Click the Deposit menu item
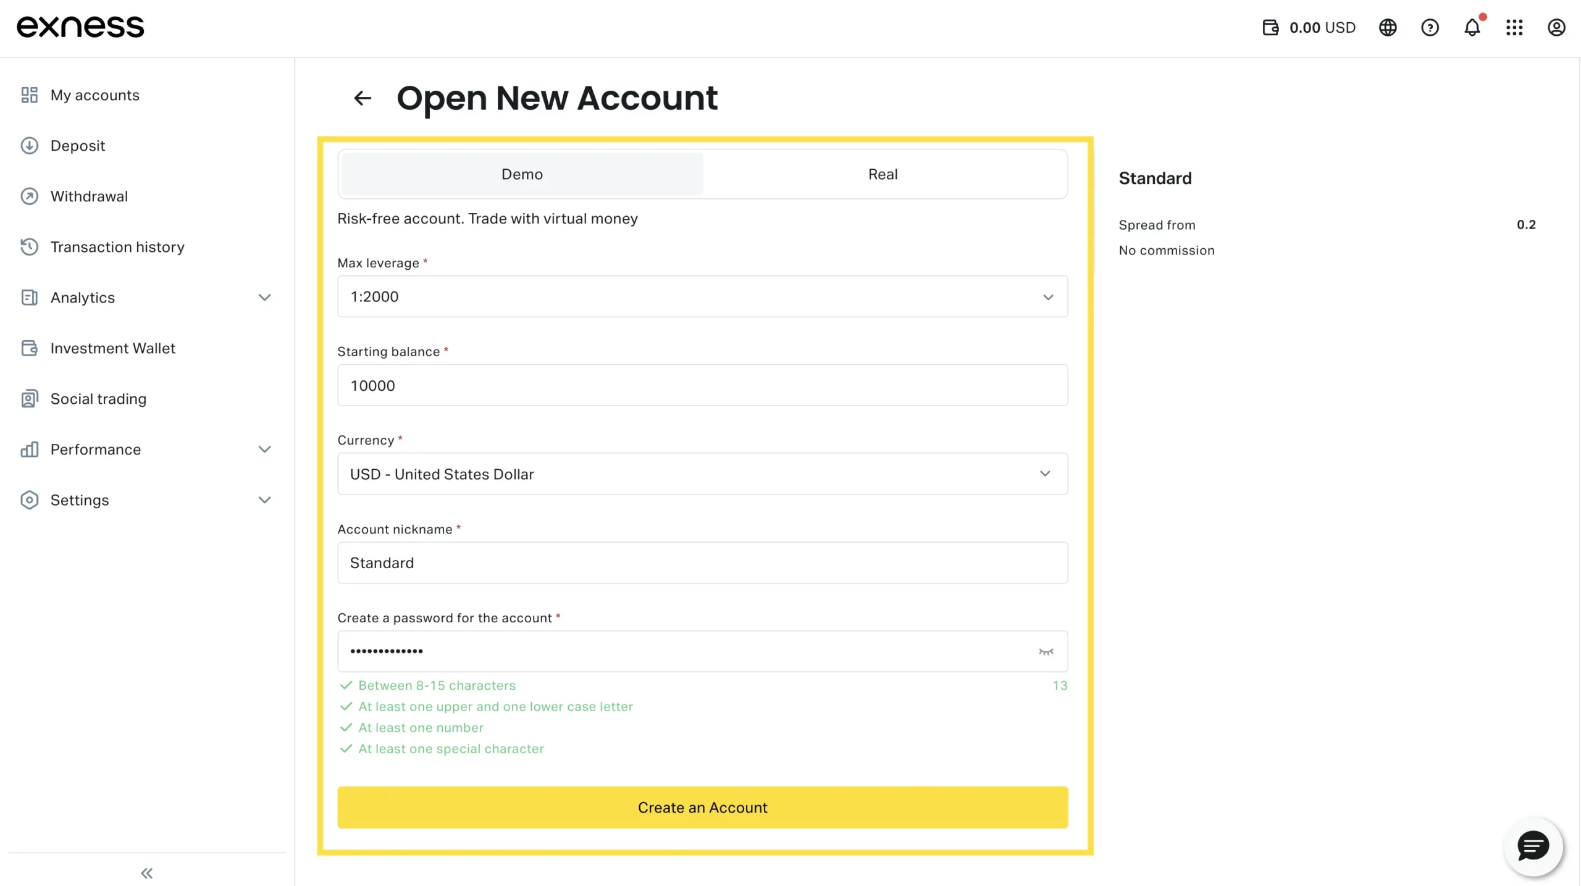This screenshot has height=886, width=1581. pyautogui.click(x=77, y=146)
